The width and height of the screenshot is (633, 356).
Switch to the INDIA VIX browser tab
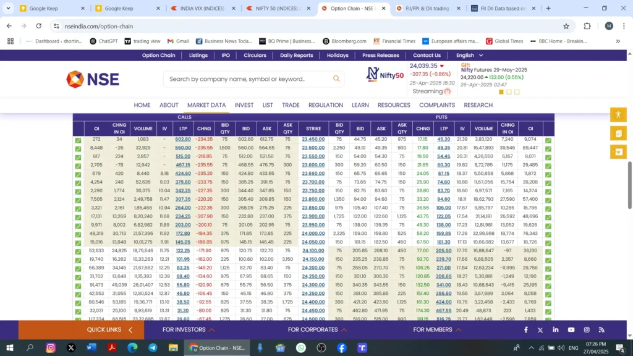click(x=203, y=8)
